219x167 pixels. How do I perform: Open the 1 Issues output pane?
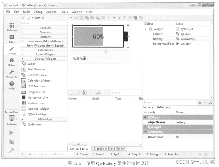[83, 154]
